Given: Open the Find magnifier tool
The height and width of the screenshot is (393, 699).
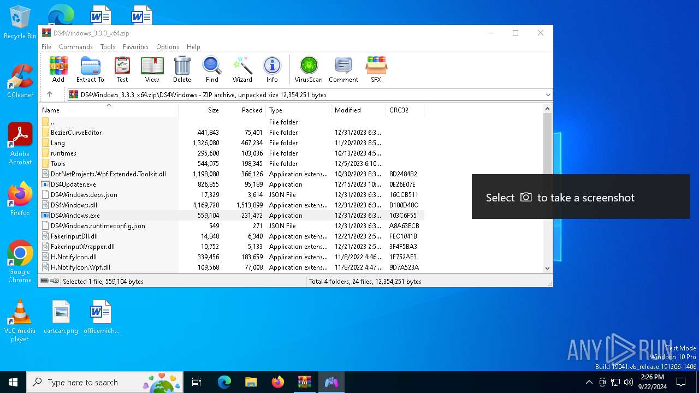Looking at the screenshot, I should pyautogui.click(x=212, y=69).
